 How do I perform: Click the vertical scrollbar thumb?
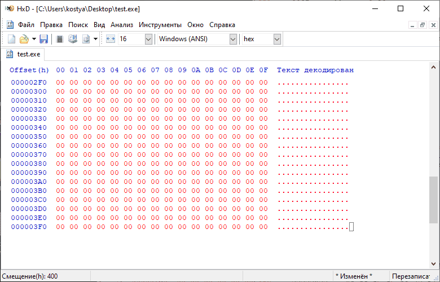(433, 200)
